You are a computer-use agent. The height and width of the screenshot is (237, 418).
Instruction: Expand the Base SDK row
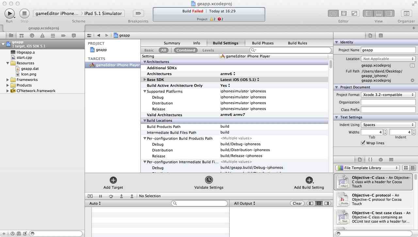click(145, 80)
